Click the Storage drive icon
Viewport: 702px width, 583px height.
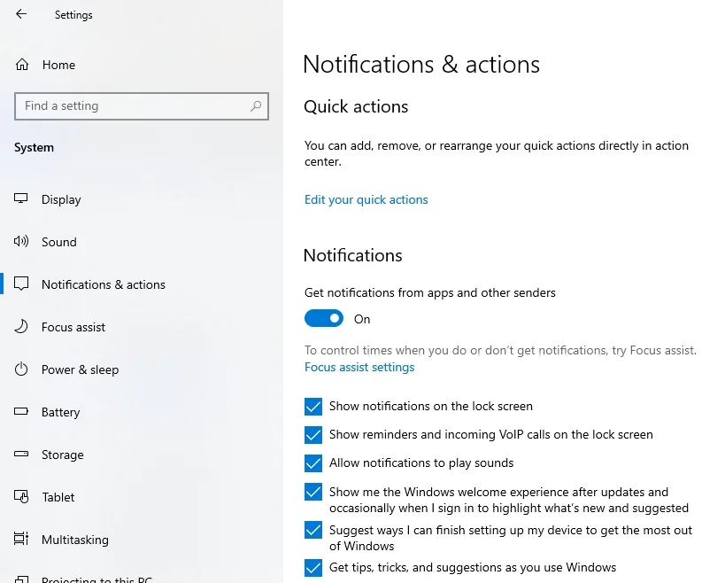point(21,454)
